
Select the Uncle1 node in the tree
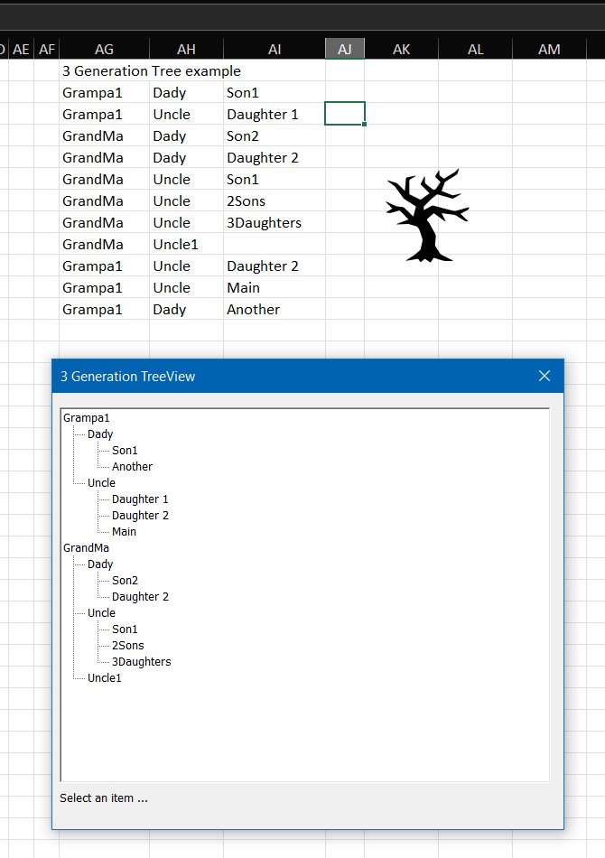pyautogui.click(x=104, y=678)
